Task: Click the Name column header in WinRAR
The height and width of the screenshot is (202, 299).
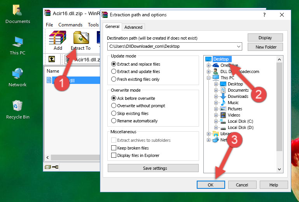Action: pos(53,71)
